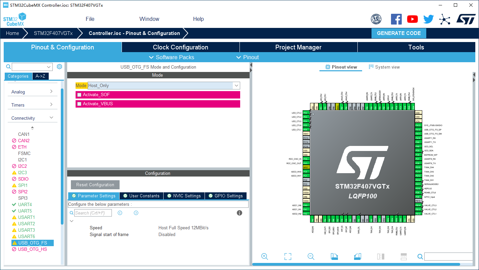Click the pinout search magnifier icon
The width and height of the screenshot is (479, 270).
420,257
